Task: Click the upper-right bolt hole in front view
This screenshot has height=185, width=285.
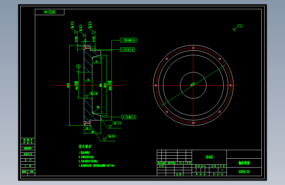Action: [220, 59]
